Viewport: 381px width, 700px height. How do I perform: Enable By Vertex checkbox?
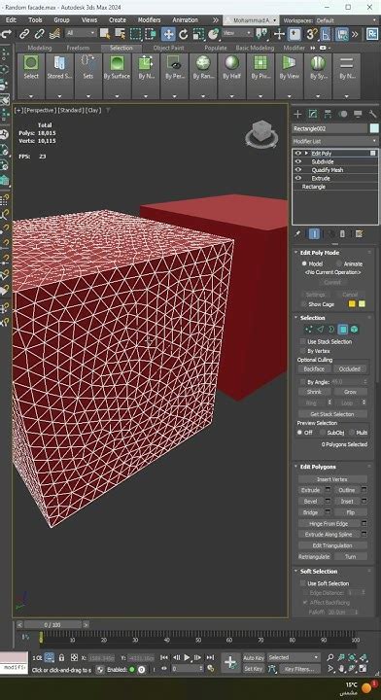click(x=303, y=351)
